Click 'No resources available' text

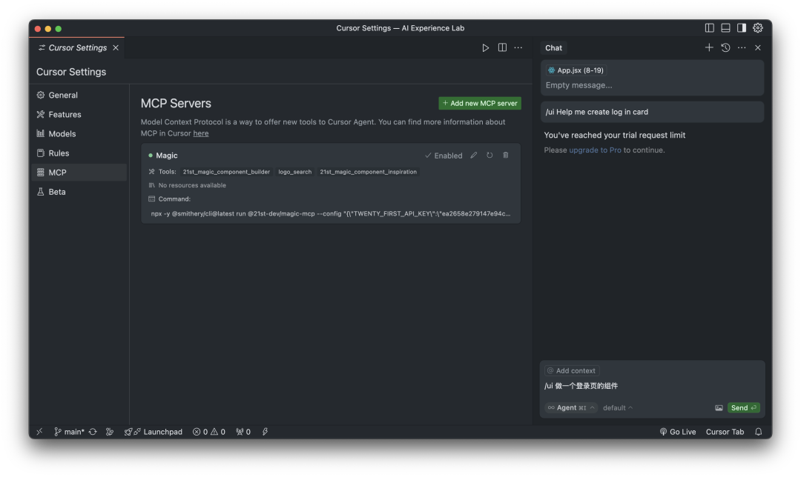(x=192, y=185)
